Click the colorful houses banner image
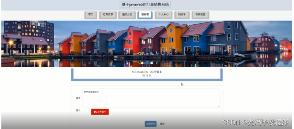 pyautogui.click(x=147, y=44)
